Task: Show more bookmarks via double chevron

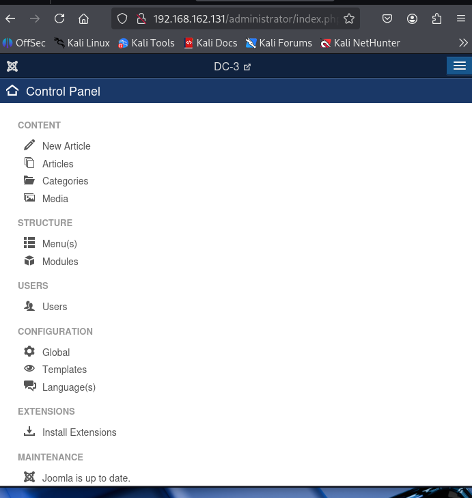Action: tap(463, 42)
